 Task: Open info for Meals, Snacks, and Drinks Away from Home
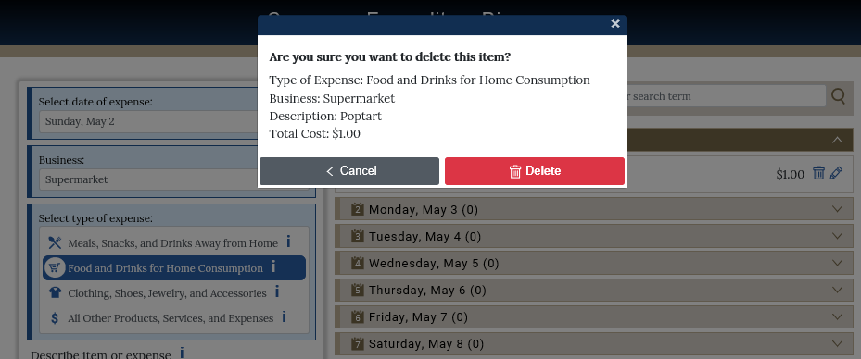pos(288,241)
